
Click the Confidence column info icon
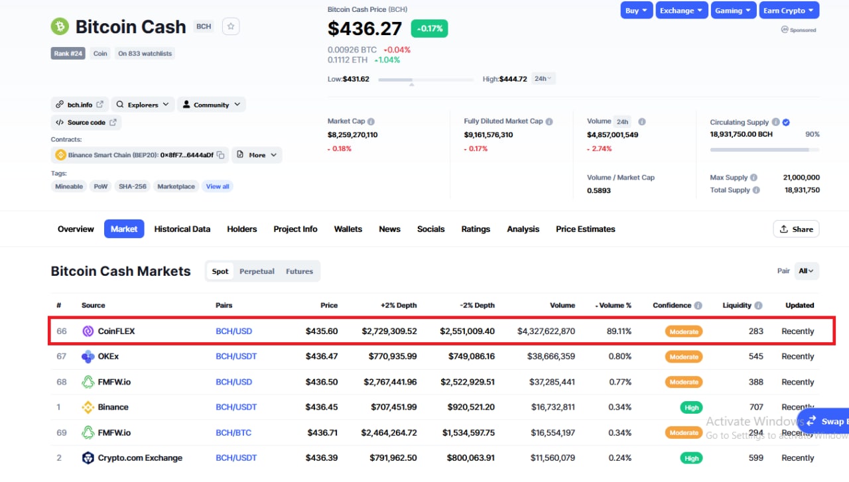tap(698, 306)
